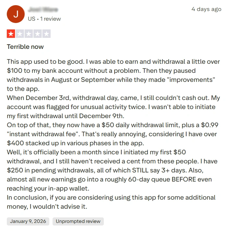
Task: Click the "Unprompted review" badge
Action: pyautogui.click(x=78, y=221)
